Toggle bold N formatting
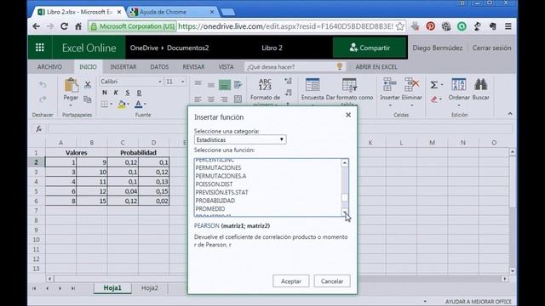The width and height of the screenshot is (545, 306). [x=105, y=93]
